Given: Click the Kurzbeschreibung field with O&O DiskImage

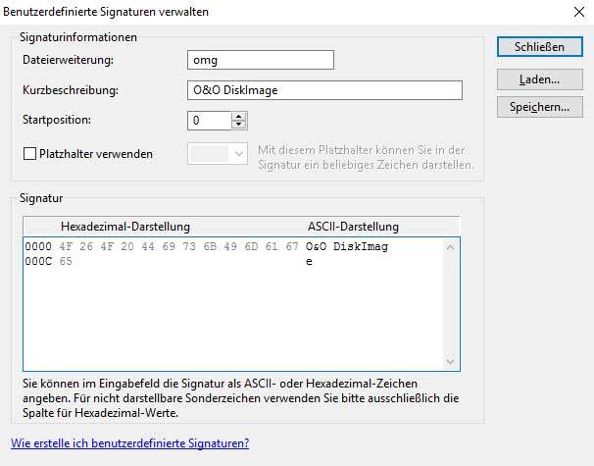Looking at the screenshot, I should pyautogui.click(x=324, y=90).
